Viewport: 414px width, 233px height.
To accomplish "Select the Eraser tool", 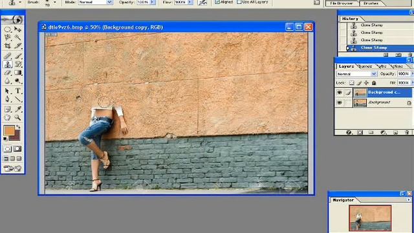I will pyautogui.click(x=7, y=72).
